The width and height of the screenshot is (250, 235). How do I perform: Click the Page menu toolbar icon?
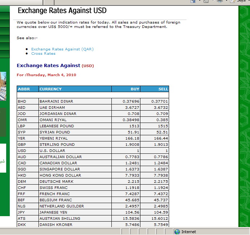pos(233,1)
